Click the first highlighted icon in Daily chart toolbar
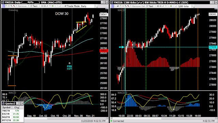The height and width of the screenshot is (123, 218). (4, 6)
